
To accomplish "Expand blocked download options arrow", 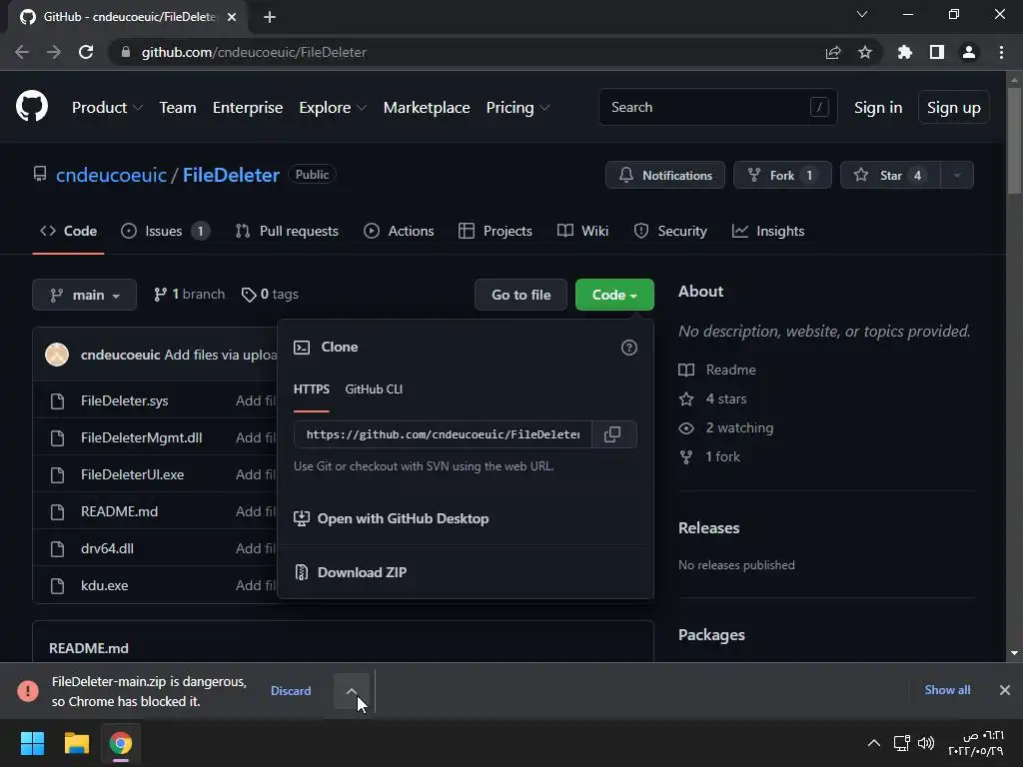I will [351, 691].
